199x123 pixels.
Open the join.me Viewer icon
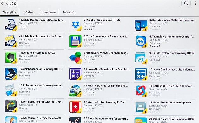(141, 120)
